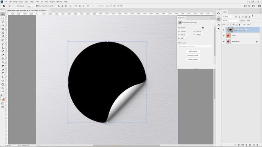Select the Horizontal Type tool
Screen dimensions: 262x147
3,73
